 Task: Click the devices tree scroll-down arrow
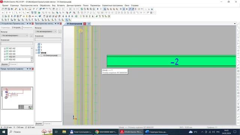(x=32, y=61)
